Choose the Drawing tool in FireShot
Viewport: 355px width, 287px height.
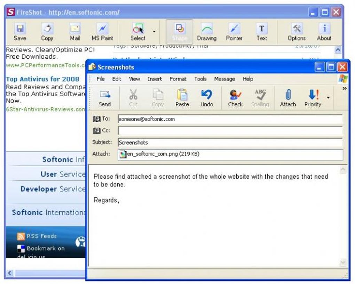[207, 32]
